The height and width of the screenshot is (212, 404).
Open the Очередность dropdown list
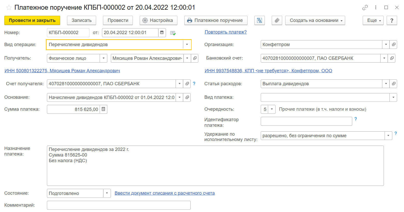click(x=272, y=109)
